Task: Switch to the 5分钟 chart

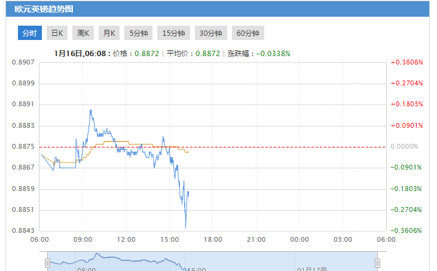Action: pos(139,33)
